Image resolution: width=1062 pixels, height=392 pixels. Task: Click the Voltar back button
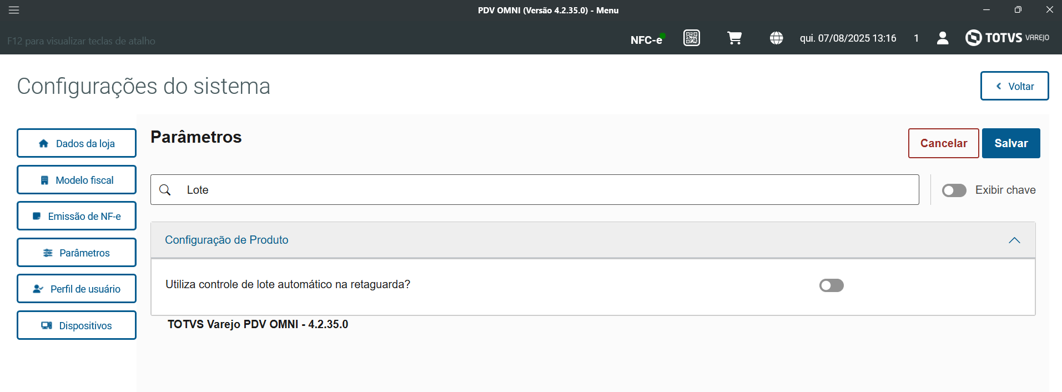point(1014,86)
